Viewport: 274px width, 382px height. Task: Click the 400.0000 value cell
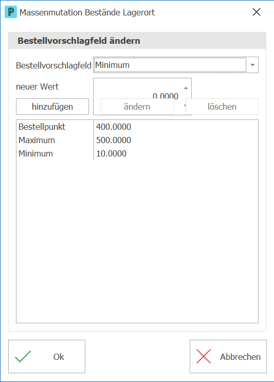114,127
